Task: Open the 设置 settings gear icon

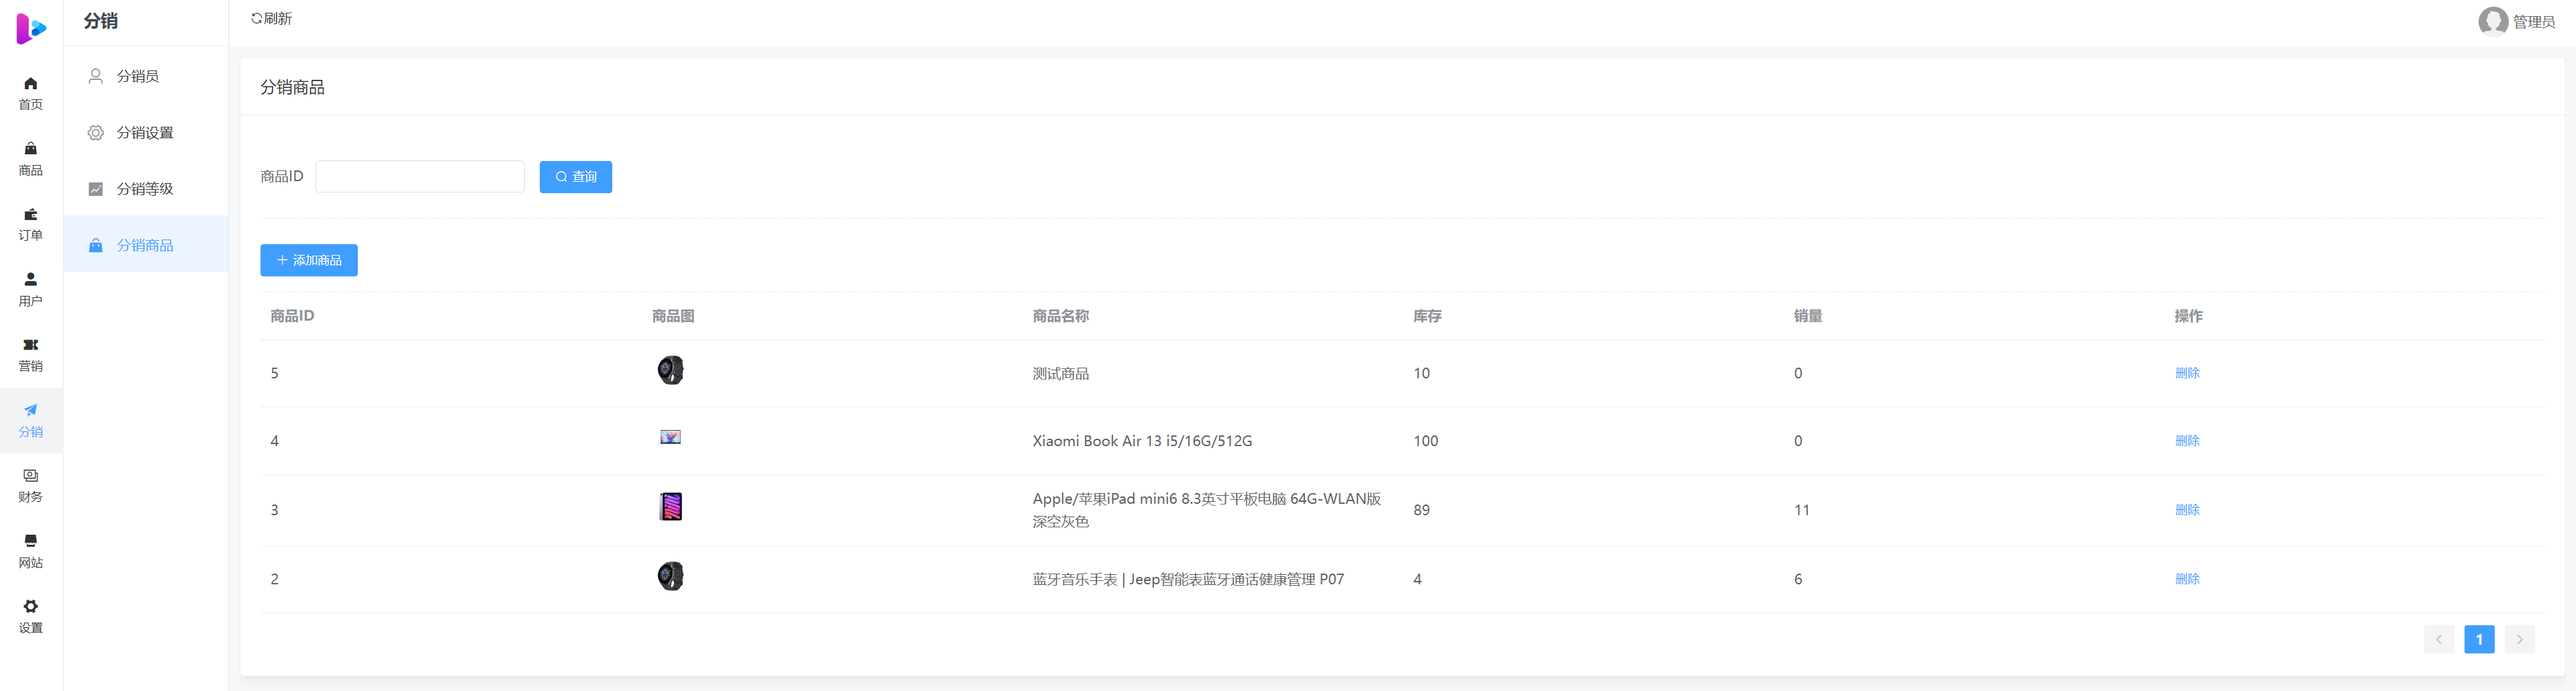Action: pos(31,607)
